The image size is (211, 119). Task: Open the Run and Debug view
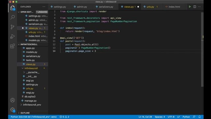13,36
